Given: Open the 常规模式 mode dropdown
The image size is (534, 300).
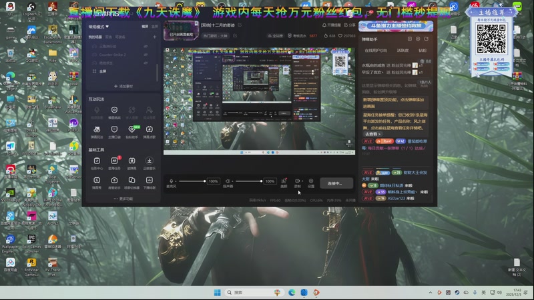Looking at the screenshot, I should tap(98, 27).
